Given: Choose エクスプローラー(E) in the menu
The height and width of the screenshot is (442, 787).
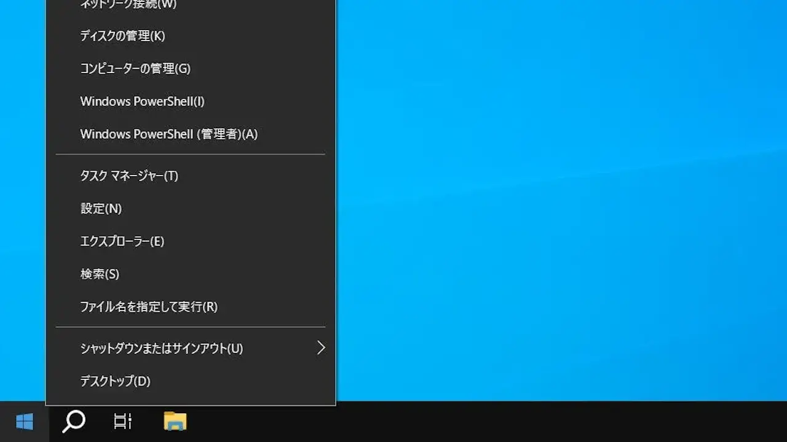Looking at the screenshot, I should tap(191, 241).
